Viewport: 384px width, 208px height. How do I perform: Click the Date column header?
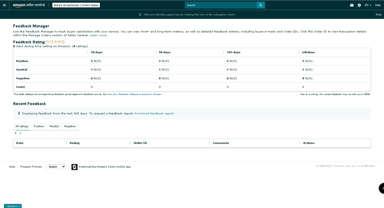(20, 143)
